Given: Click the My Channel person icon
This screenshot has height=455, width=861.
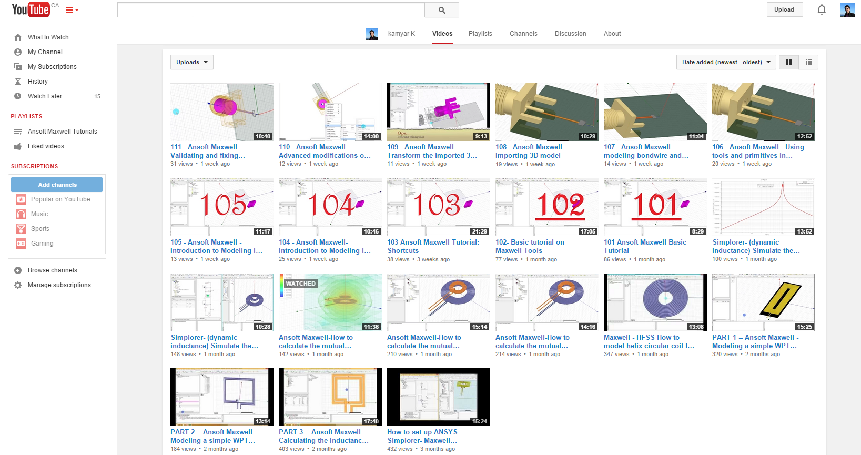Looking at the screenshot, I should tap(18, 52).
